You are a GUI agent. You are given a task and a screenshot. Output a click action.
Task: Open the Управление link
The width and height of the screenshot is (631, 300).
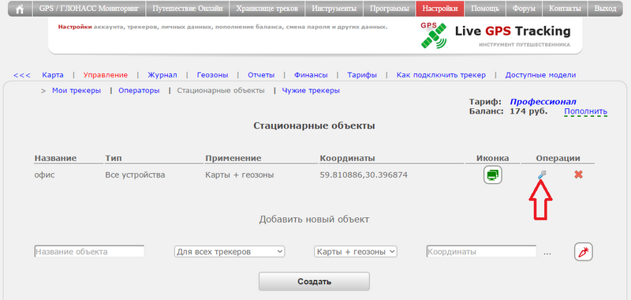[x=106, y=75]
